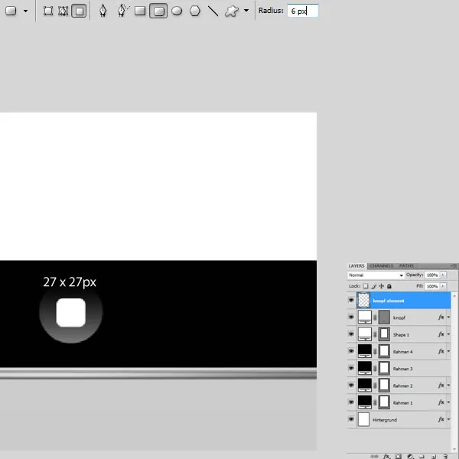Select the Custom Shape tool
The width and height of the screenshot is (459, 459).
tap(232, 11)
